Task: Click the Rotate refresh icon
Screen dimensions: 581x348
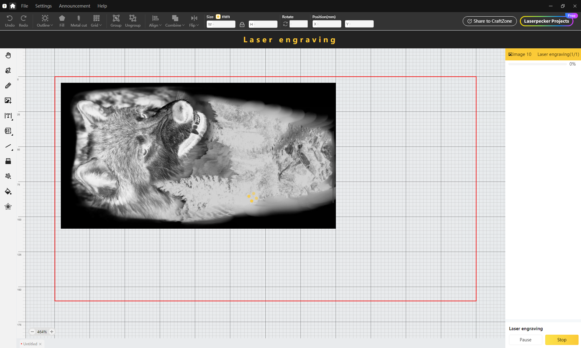Action: pos(285,24)
